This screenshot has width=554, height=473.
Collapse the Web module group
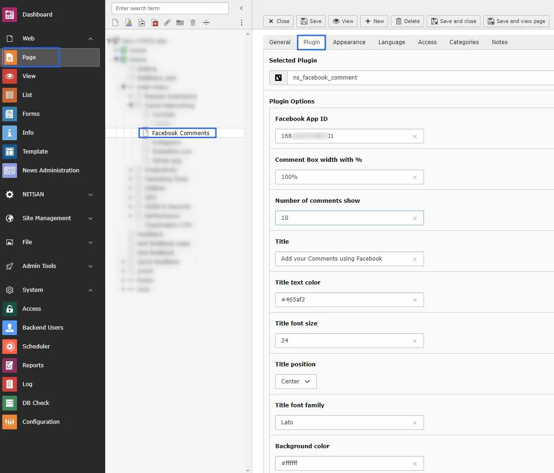(90, 39)
